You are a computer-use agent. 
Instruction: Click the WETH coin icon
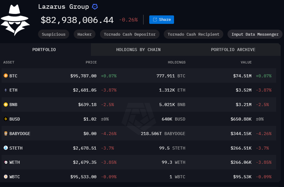tap(5, 162)
